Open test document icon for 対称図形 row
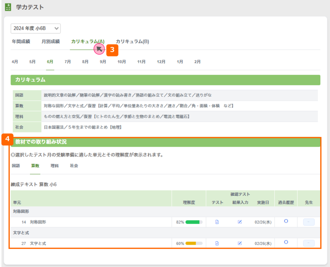 217,222
